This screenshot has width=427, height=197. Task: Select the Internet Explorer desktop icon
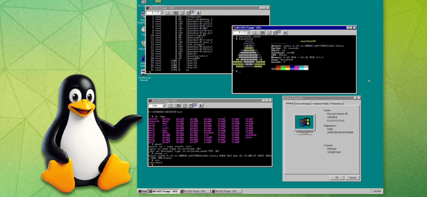(142, 61)
